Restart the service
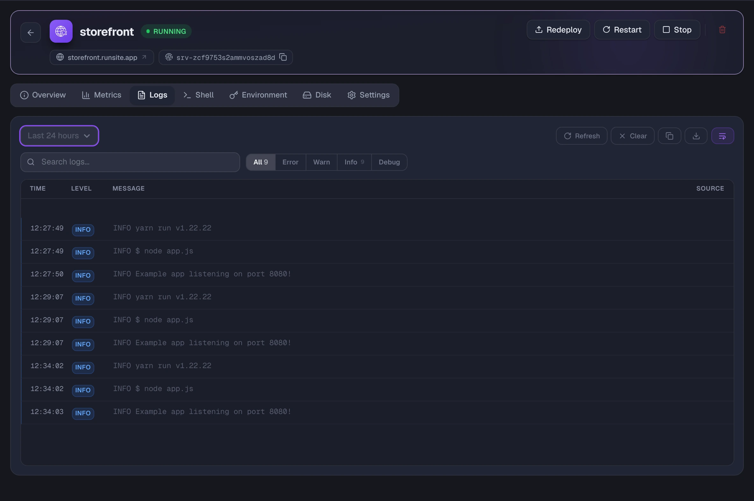Viewport: 754px width, 501px height. (x=622, y=30)
